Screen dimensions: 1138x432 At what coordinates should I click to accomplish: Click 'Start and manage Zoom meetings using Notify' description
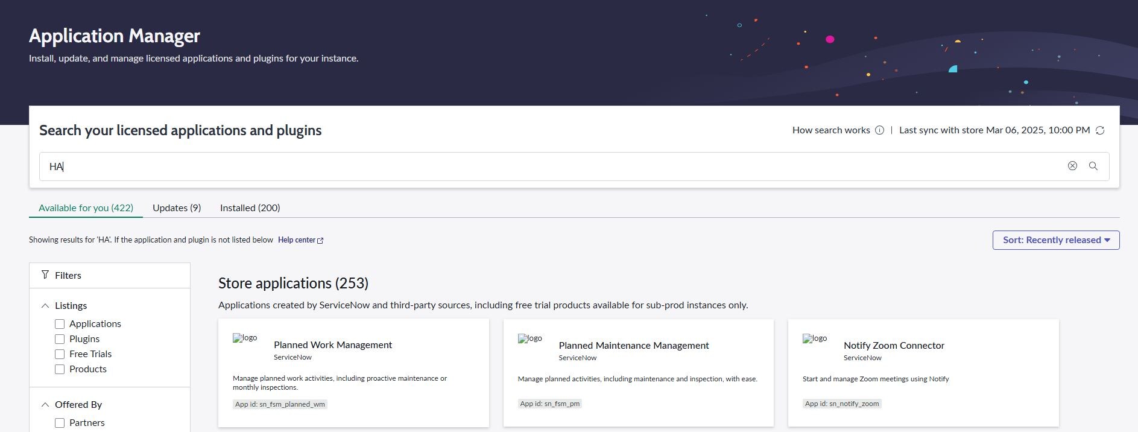point(876,379)
